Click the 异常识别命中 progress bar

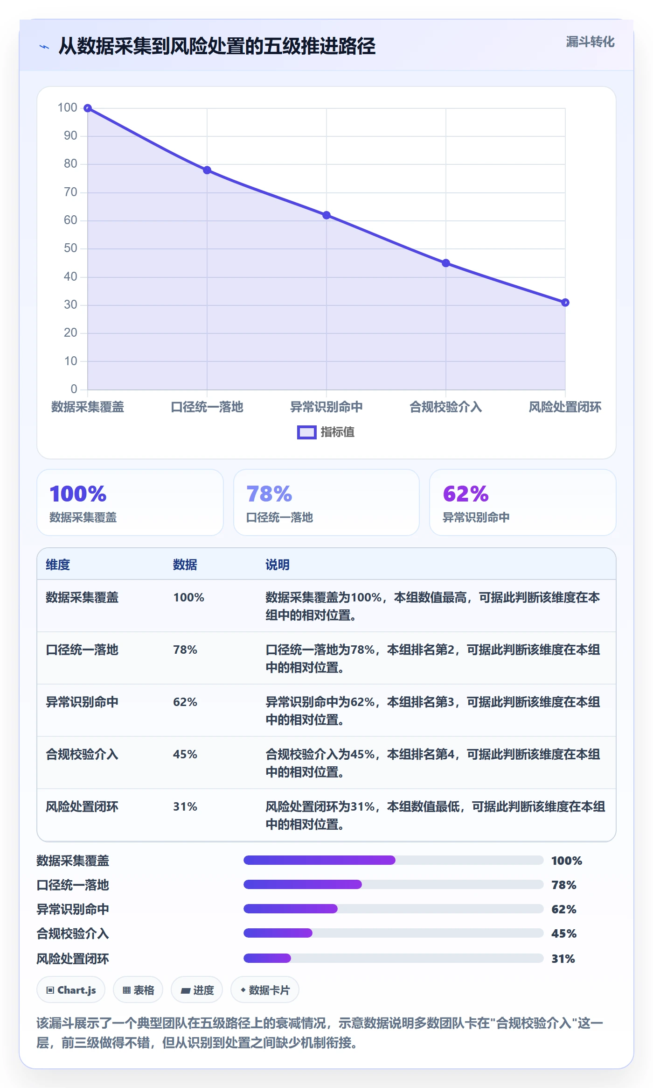[x=394, y=909]
